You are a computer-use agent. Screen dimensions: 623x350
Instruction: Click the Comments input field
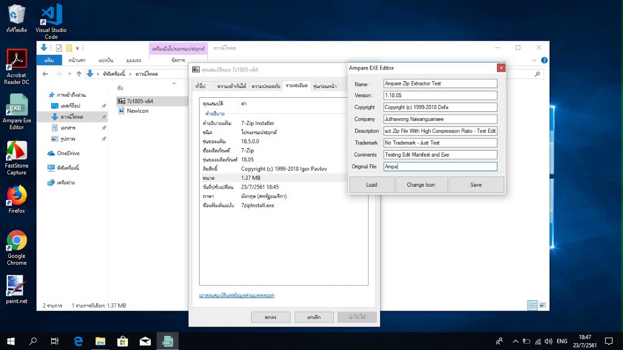coord(440,155)
